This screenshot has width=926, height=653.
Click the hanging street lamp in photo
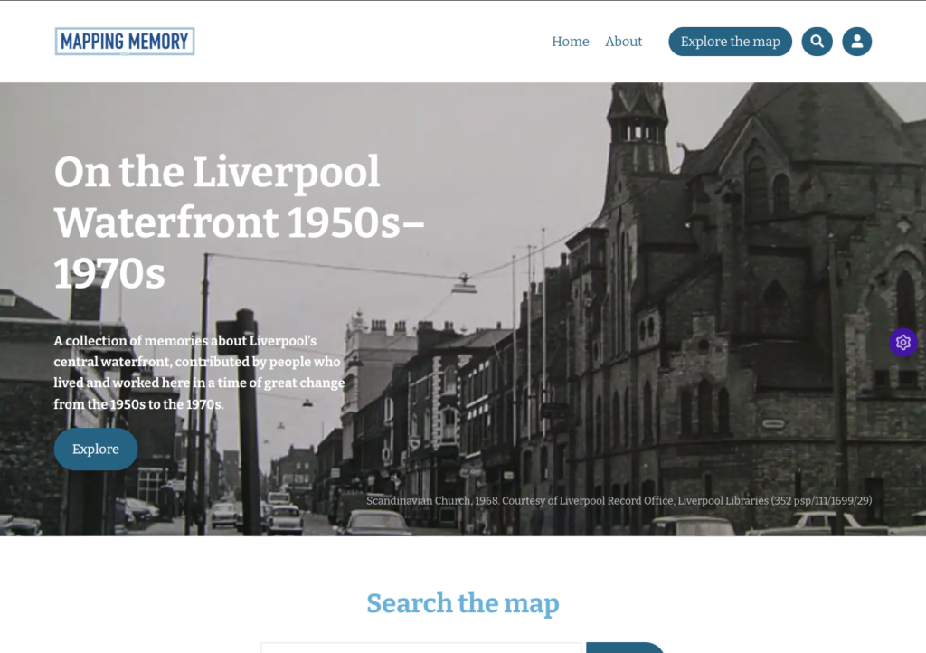[464, 286]
